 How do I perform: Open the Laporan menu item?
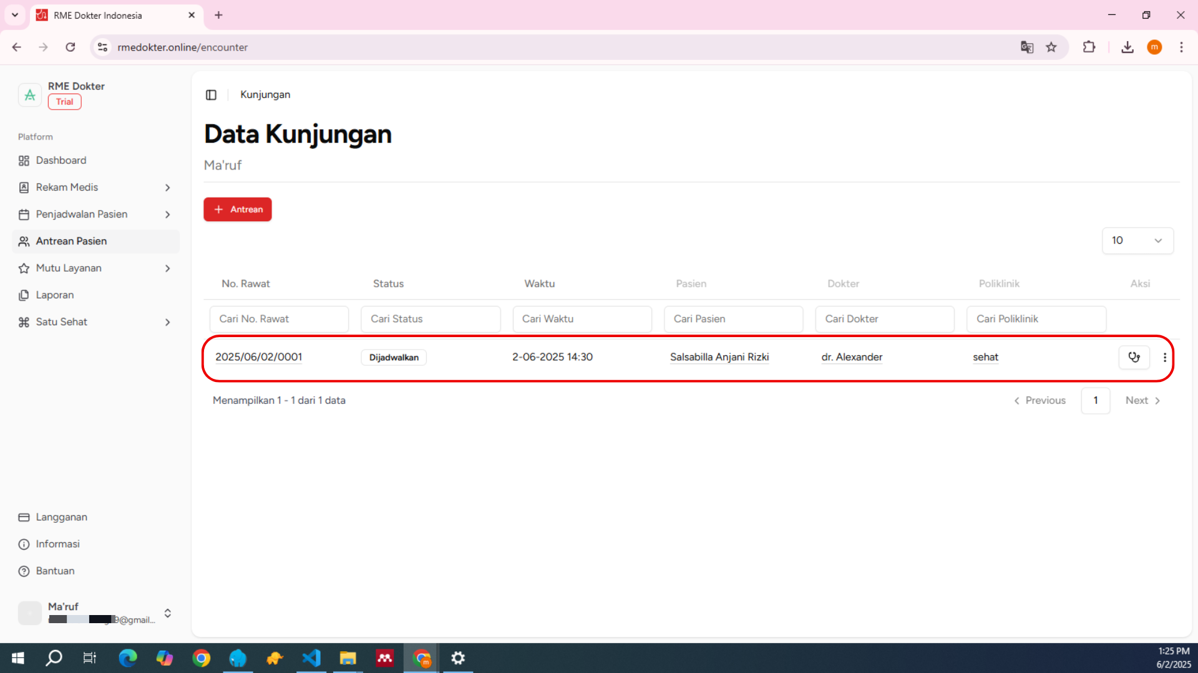tap(55, 295)
